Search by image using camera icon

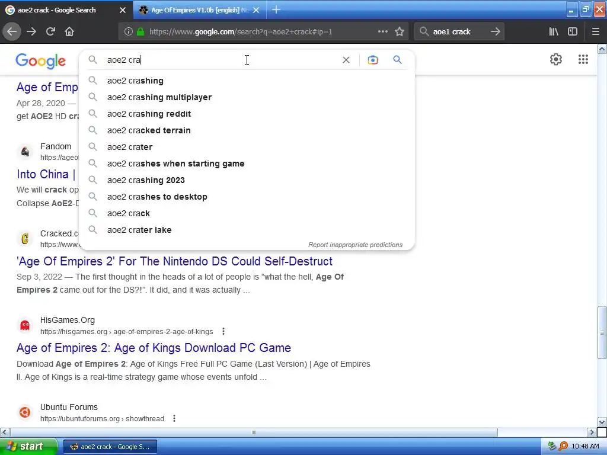tap(372, 60)
